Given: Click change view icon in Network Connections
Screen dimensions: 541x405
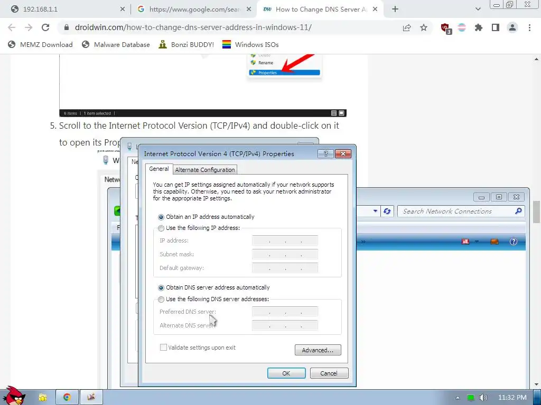Looking at the screenshot, I should (x=465, y=242).
